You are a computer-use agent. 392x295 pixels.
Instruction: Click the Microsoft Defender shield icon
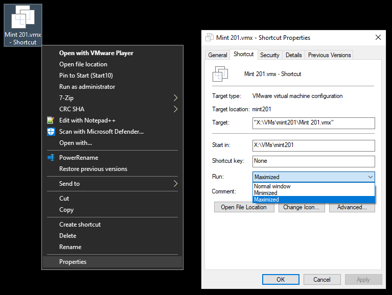point(51,132)
